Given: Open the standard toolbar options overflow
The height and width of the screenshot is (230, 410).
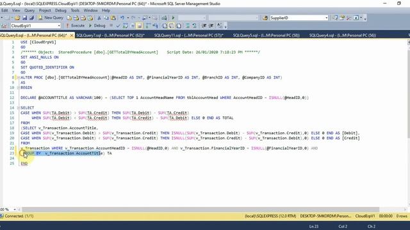Looking at the screenshot, I should click(365, 19).
